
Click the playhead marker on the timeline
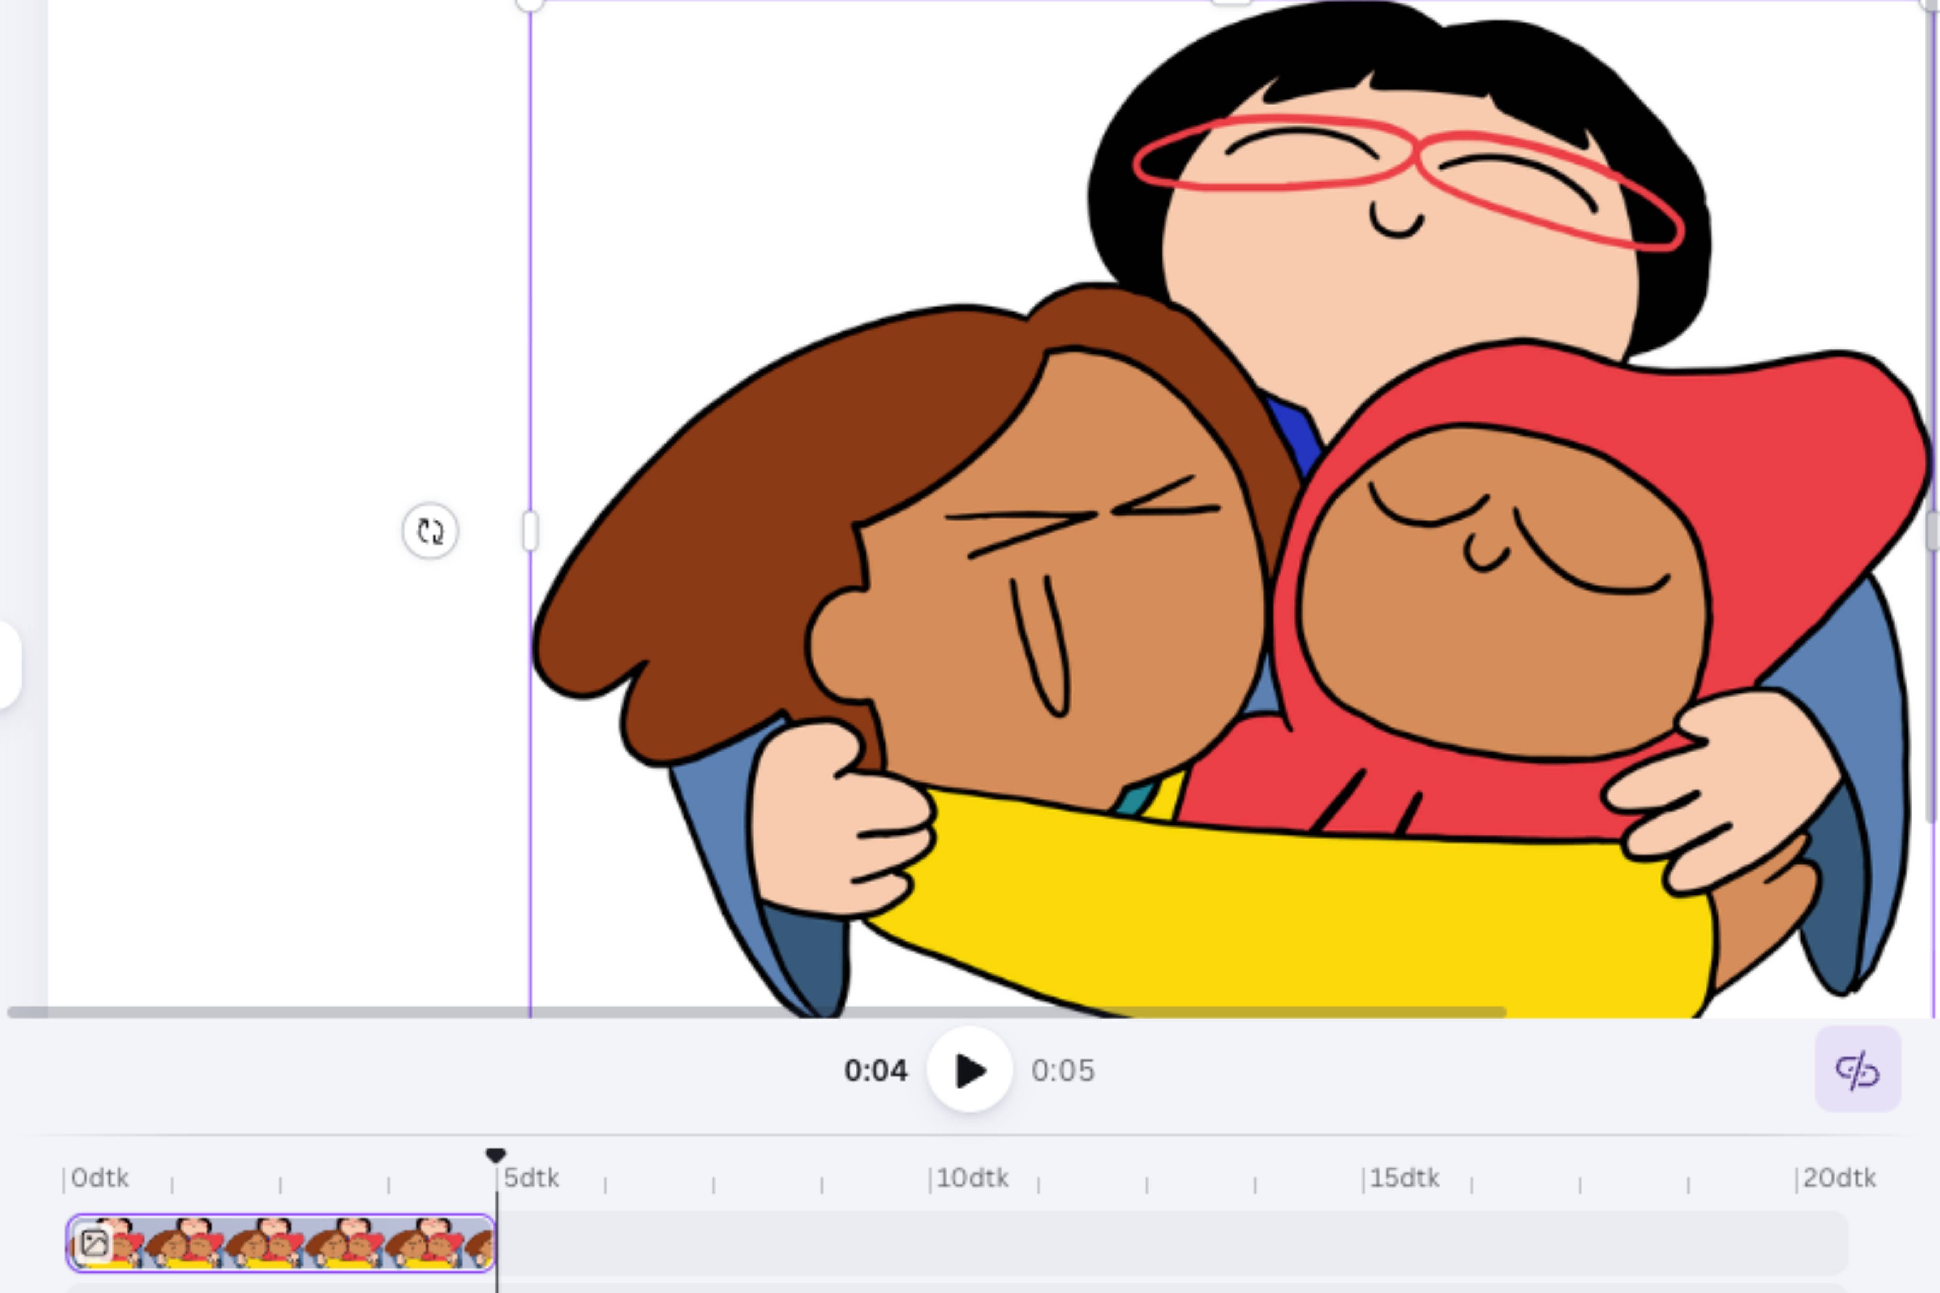(495, 1155)
